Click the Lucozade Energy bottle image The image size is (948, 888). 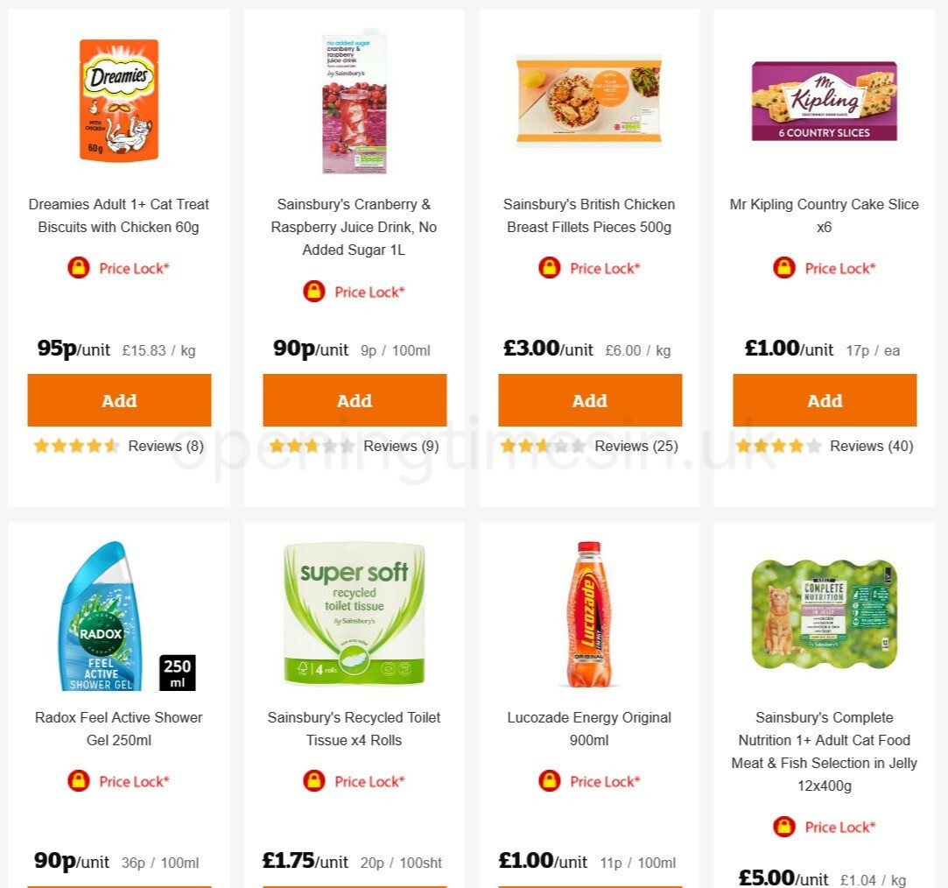pyautogui.click(x=589, y=613)
